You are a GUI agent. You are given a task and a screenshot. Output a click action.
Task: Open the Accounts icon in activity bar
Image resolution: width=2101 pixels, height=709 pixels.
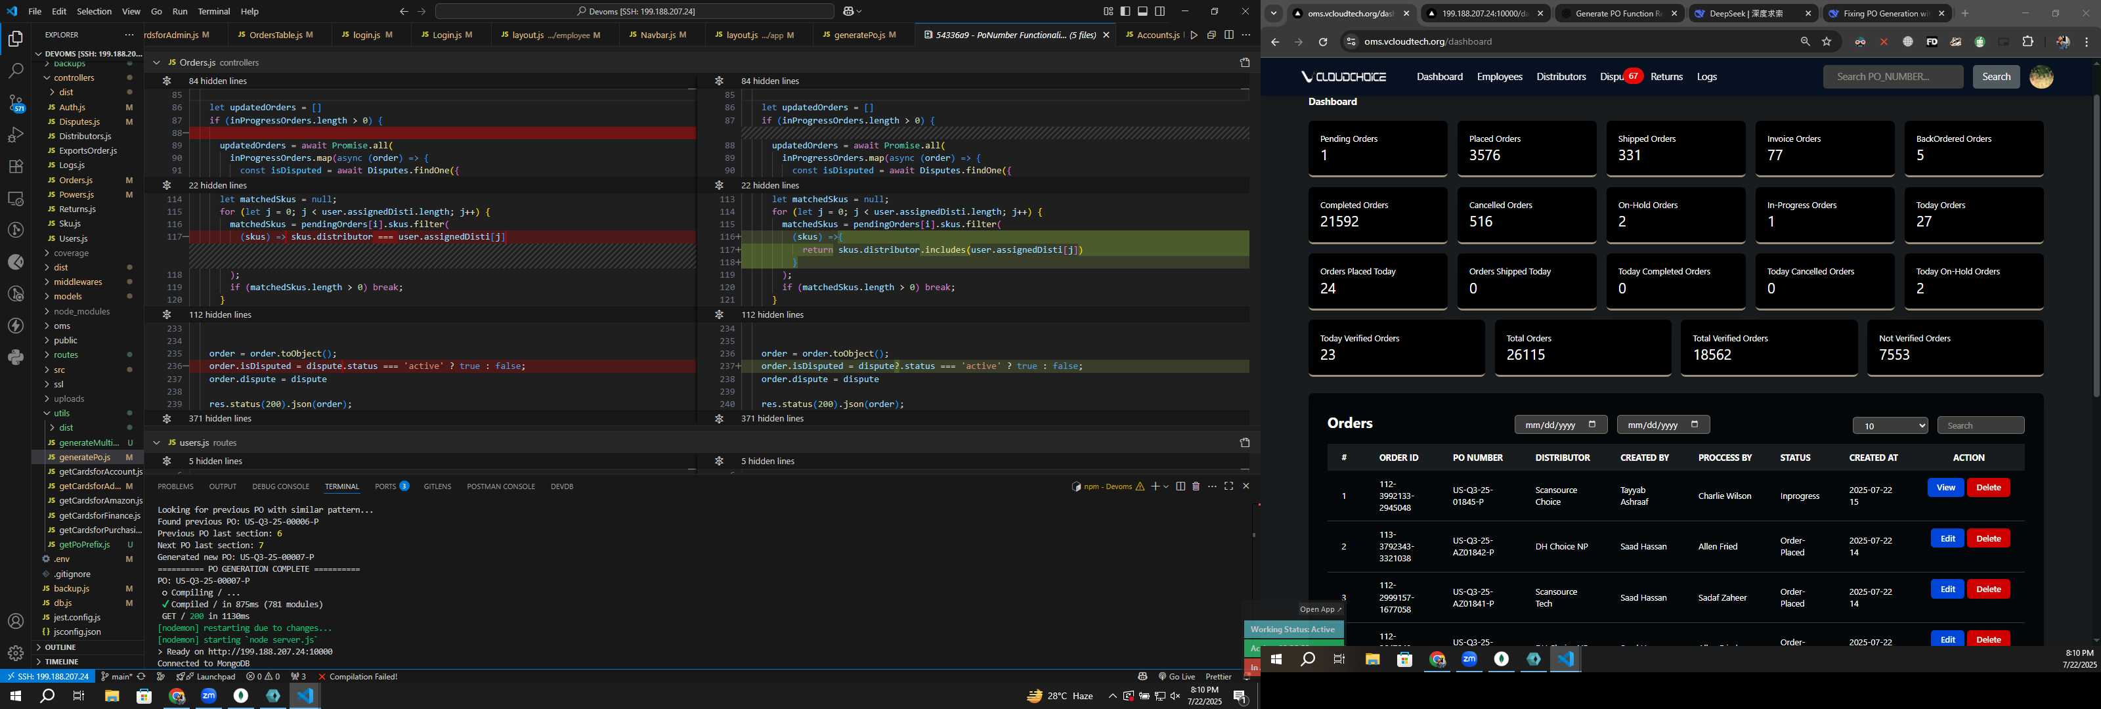pyautogui.click(x=16, y=622)
